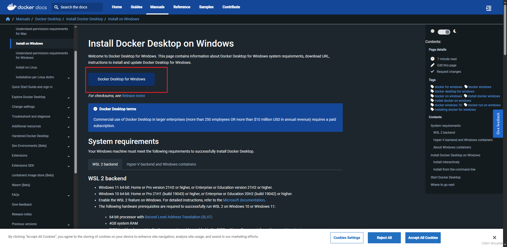
Task: Go to Manuals breadcrumb
Action: 23,19
